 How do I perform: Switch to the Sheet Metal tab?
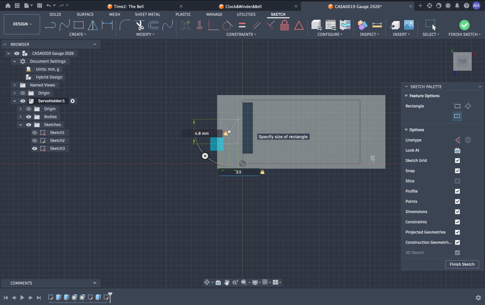147,15
